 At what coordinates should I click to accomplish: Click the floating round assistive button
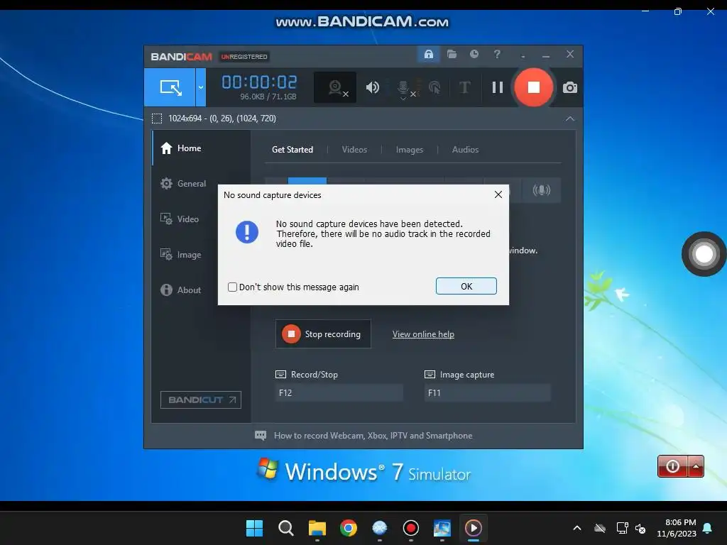tap(704, 254)
